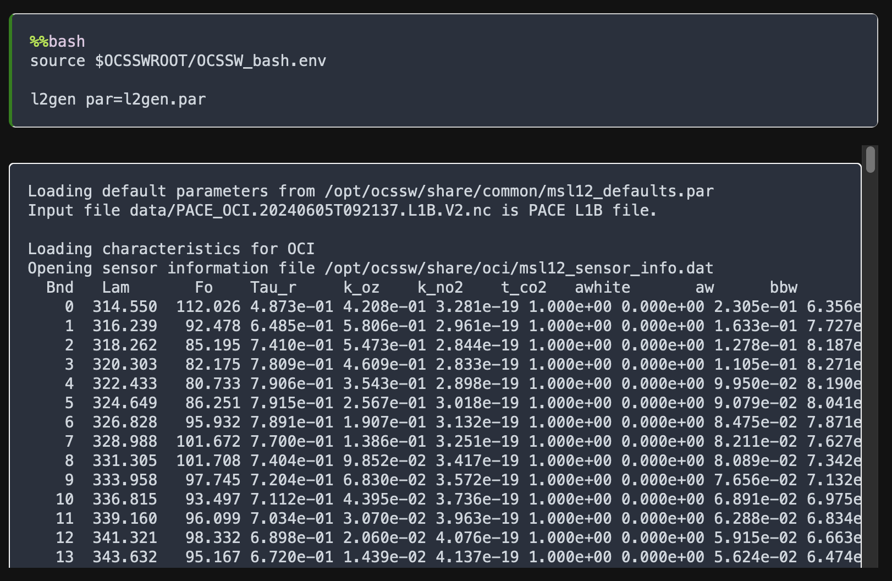Click Fo value 101.708 in band 8
This screenshot has width=892, height=581.
click(x=208, y=461)
